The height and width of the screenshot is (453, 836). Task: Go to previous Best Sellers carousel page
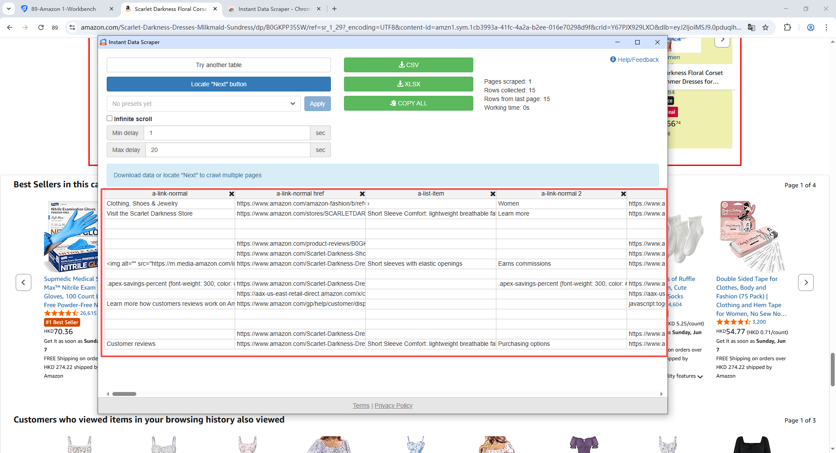pos(24,282)
